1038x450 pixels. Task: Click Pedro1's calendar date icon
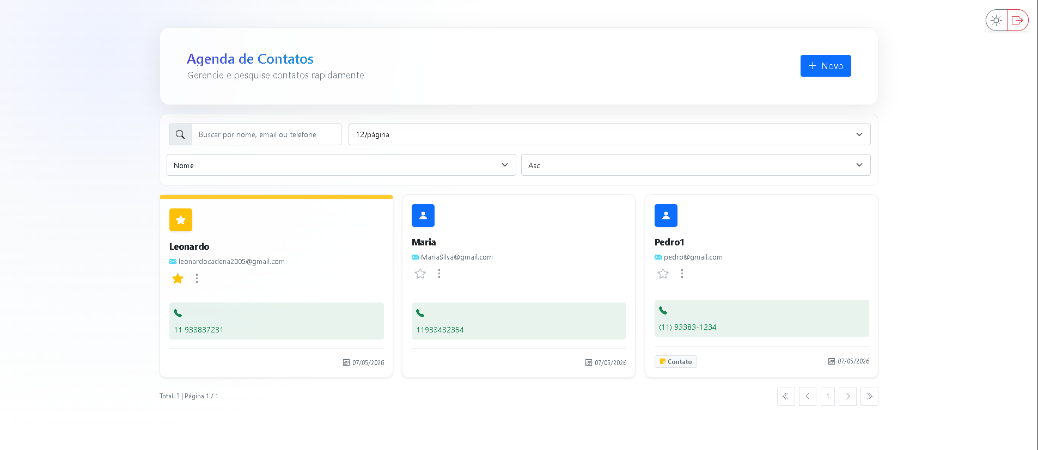(x=832, y=361)
